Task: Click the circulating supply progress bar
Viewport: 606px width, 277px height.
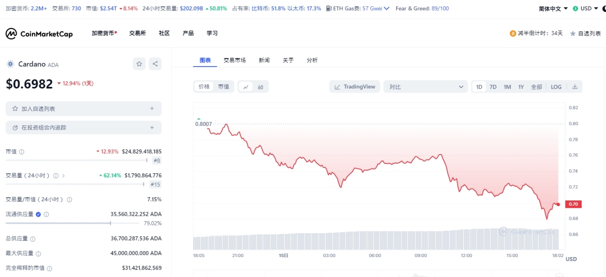Action: click(72, 223)
